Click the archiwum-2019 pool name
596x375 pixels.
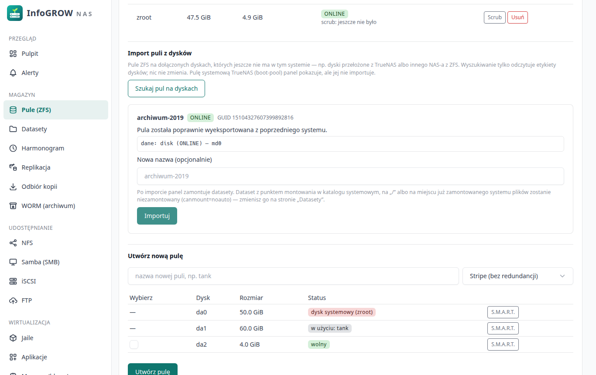click(x=160, y=118)
